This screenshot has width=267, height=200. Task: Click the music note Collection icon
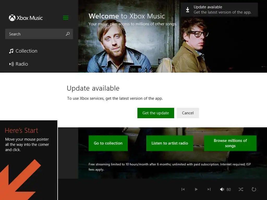[x=11, y=51]
